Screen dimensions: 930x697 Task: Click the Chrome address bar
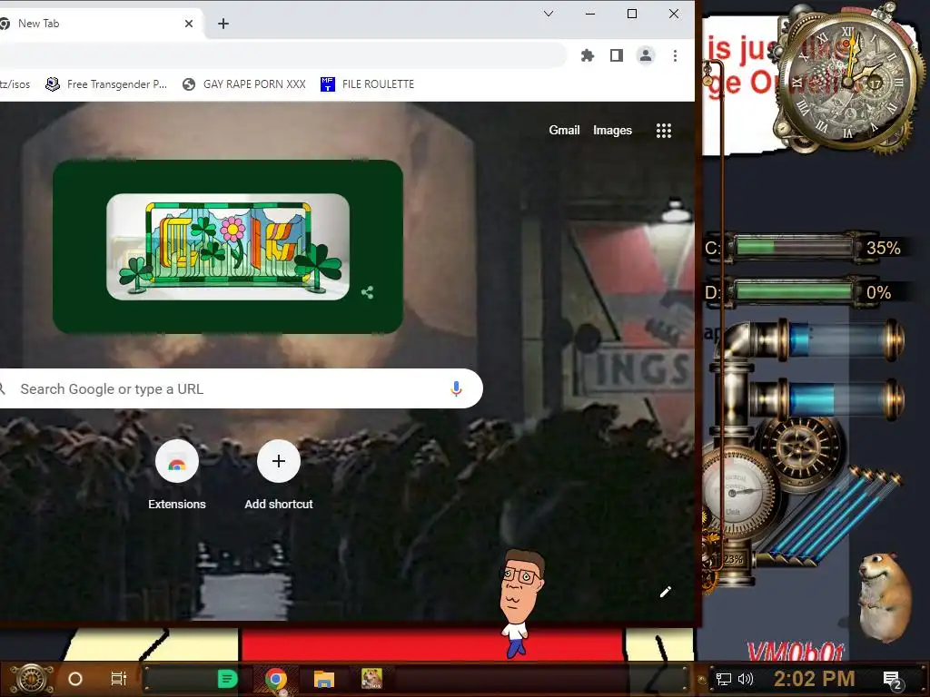click(282, 55)
